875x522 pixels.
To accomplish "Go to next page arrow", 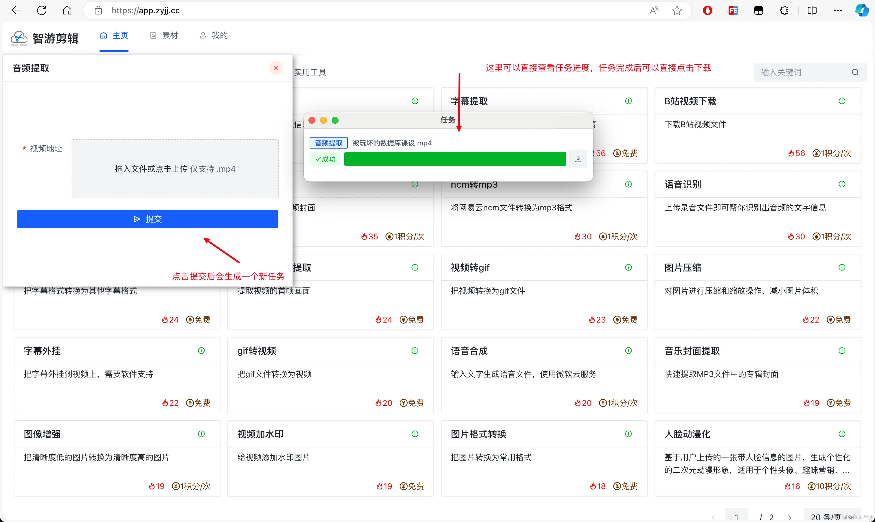I will pyautogui.click(x=790, y=517).
